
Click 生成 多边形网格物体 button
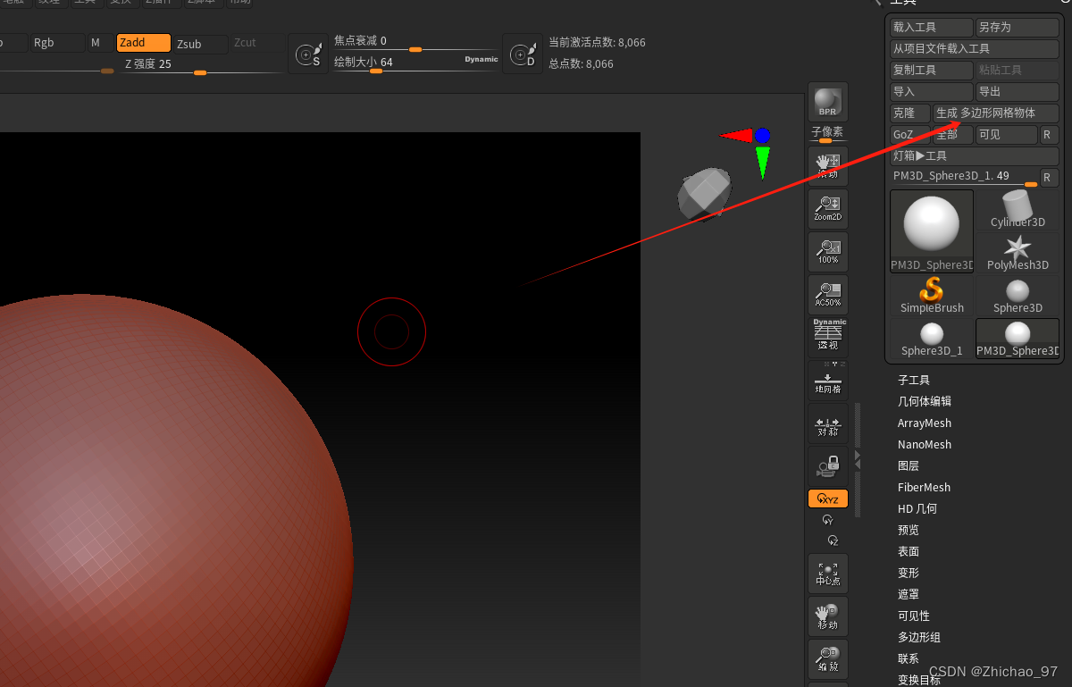pyautogui.click(x=996, y=113)
